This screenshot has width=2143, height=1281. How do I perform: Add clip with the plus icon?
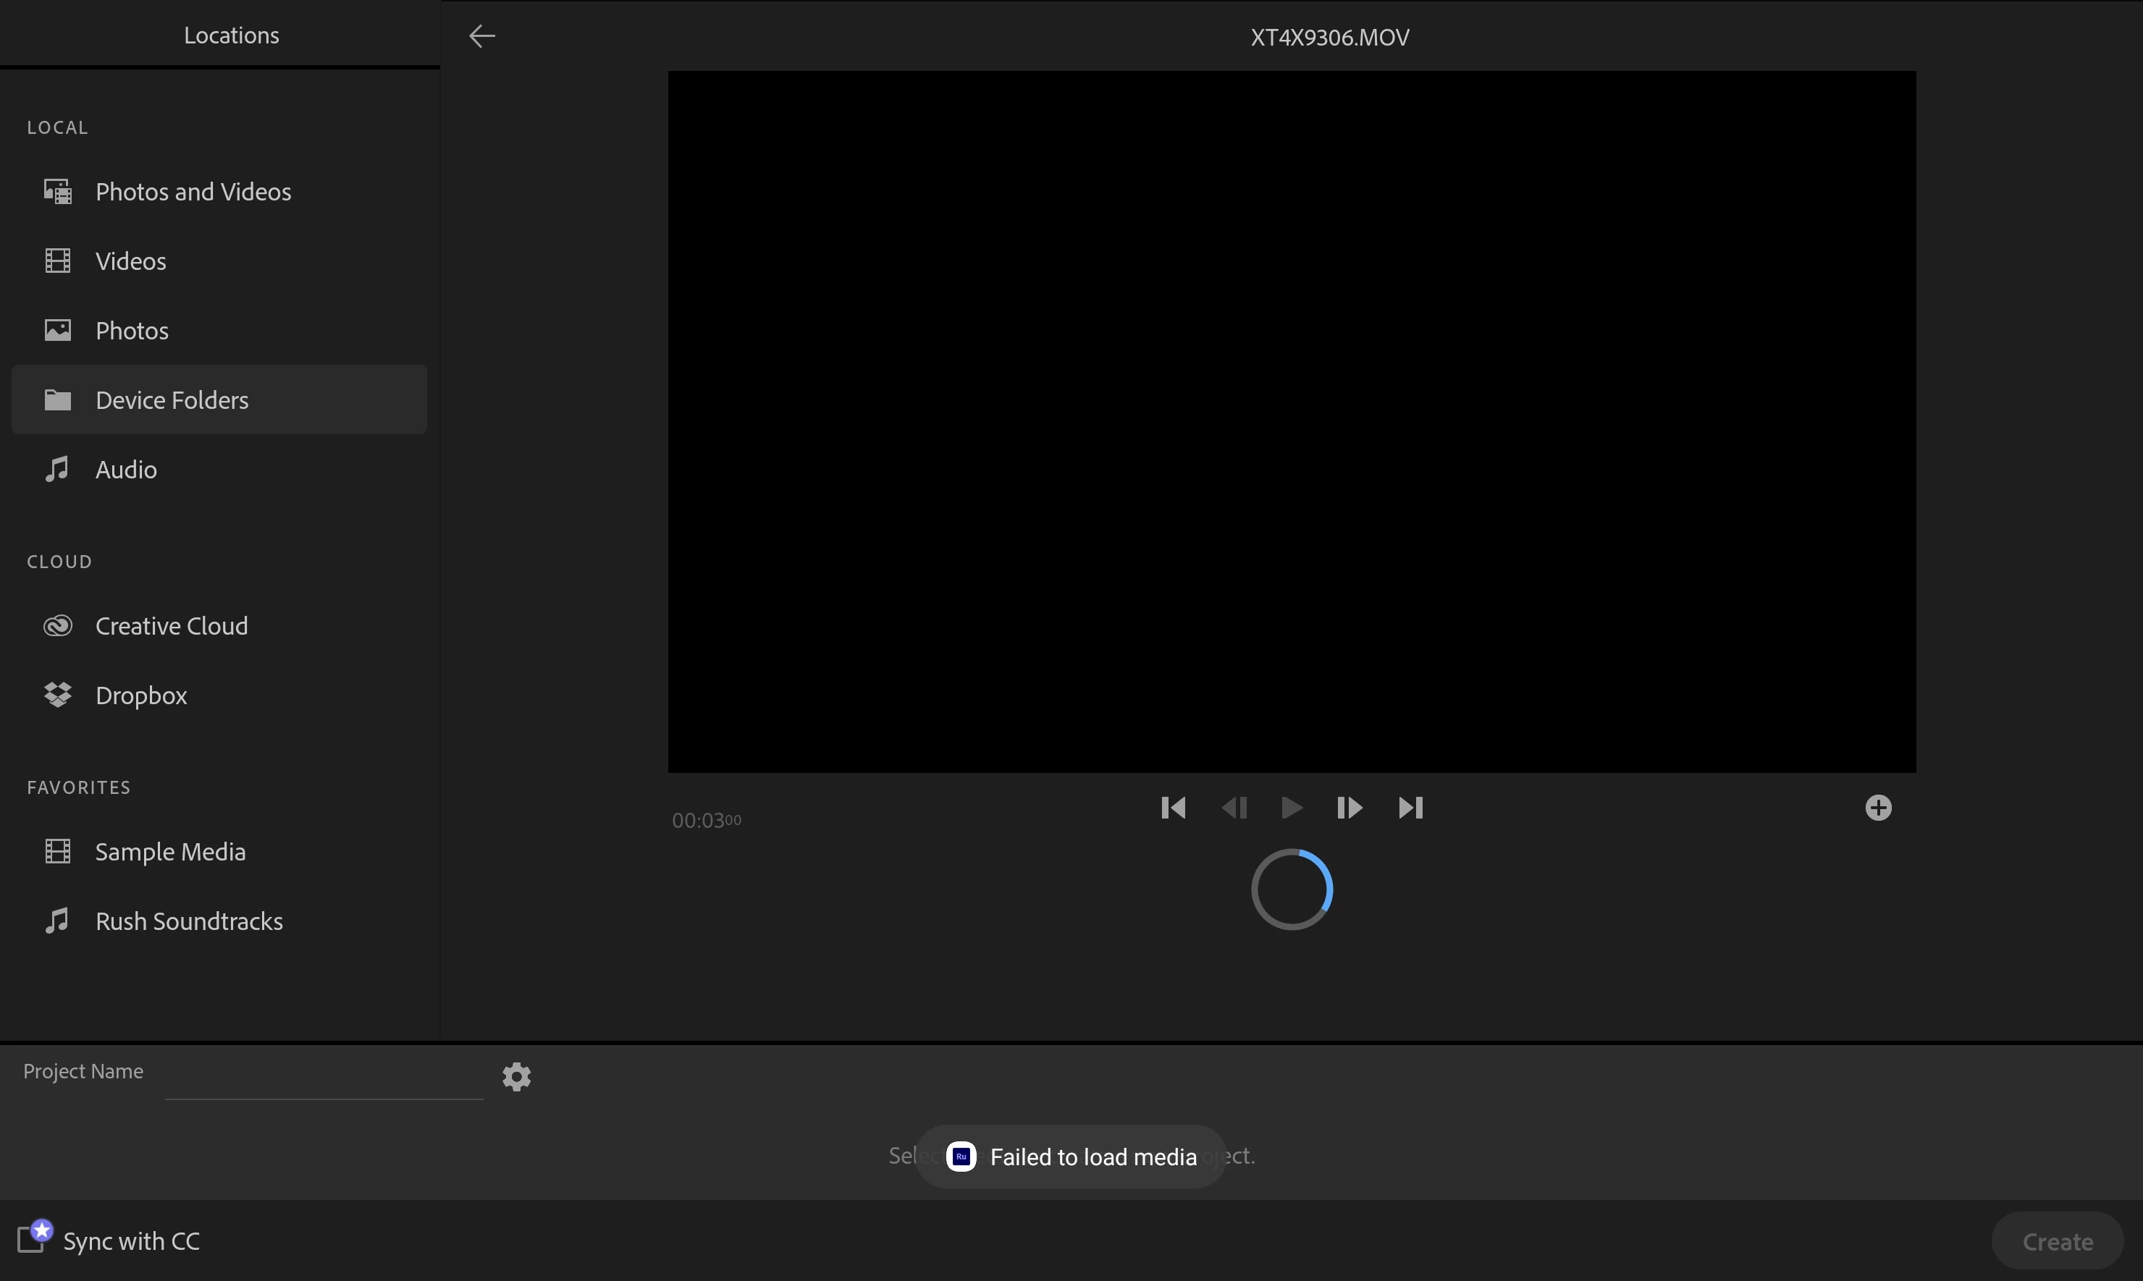tap(1878, 808)
